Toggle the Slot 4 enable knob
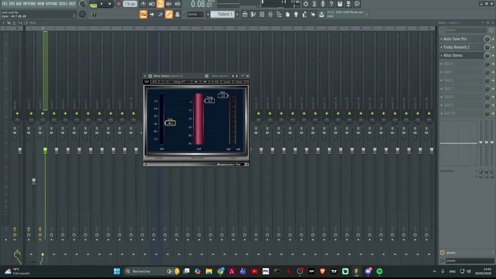 pyautogui.click(x=487, y=64)
